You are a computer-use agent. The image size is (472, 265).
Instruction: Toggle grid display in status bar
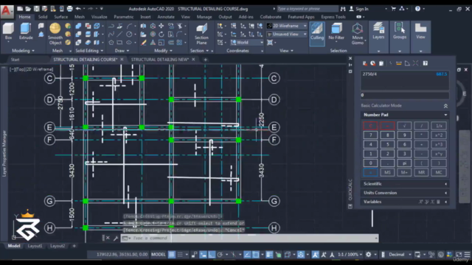[171, 255]
